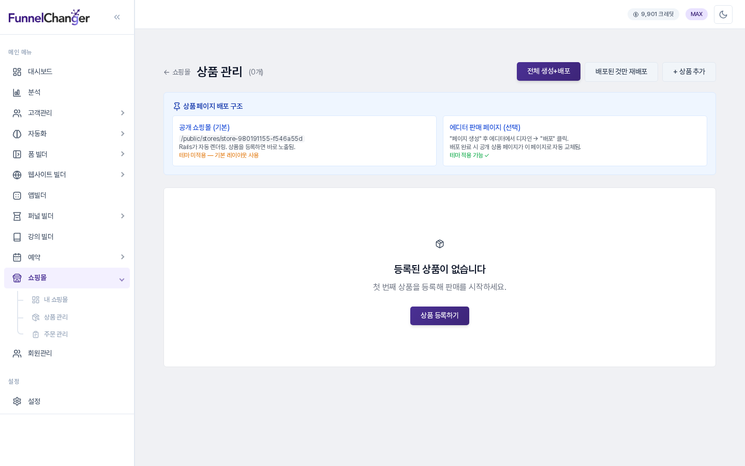Click the MAX plan badge

click(696, 14)
